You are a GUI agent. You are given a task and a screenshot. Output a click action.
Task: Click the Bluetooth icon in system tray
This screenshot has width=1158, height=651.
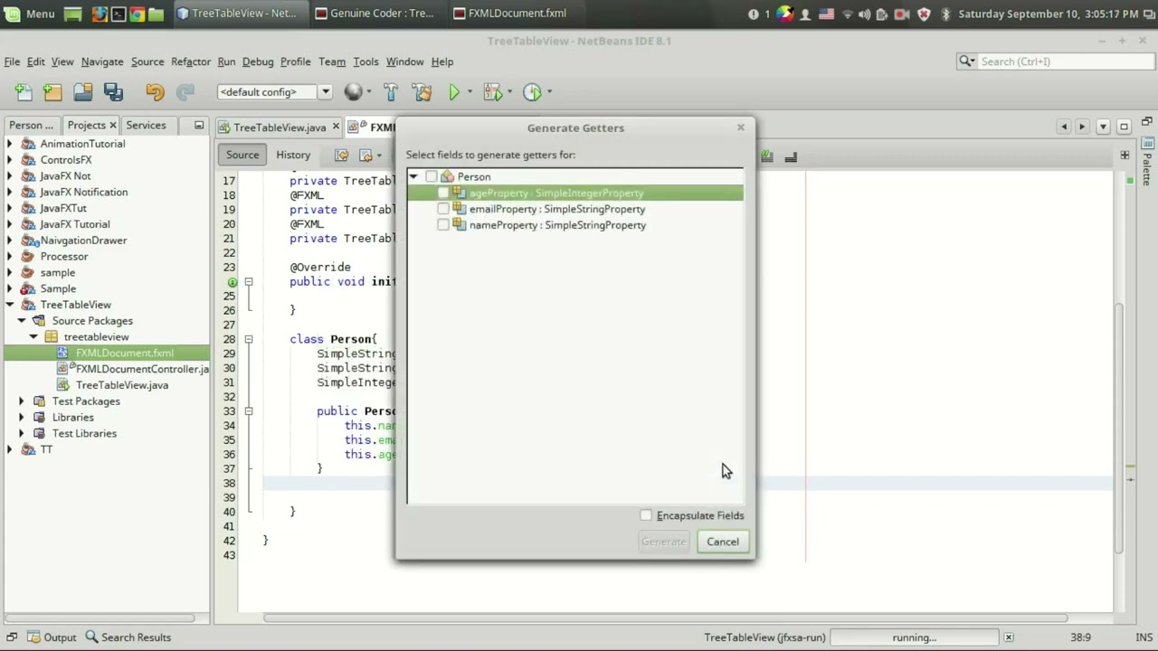945,14
